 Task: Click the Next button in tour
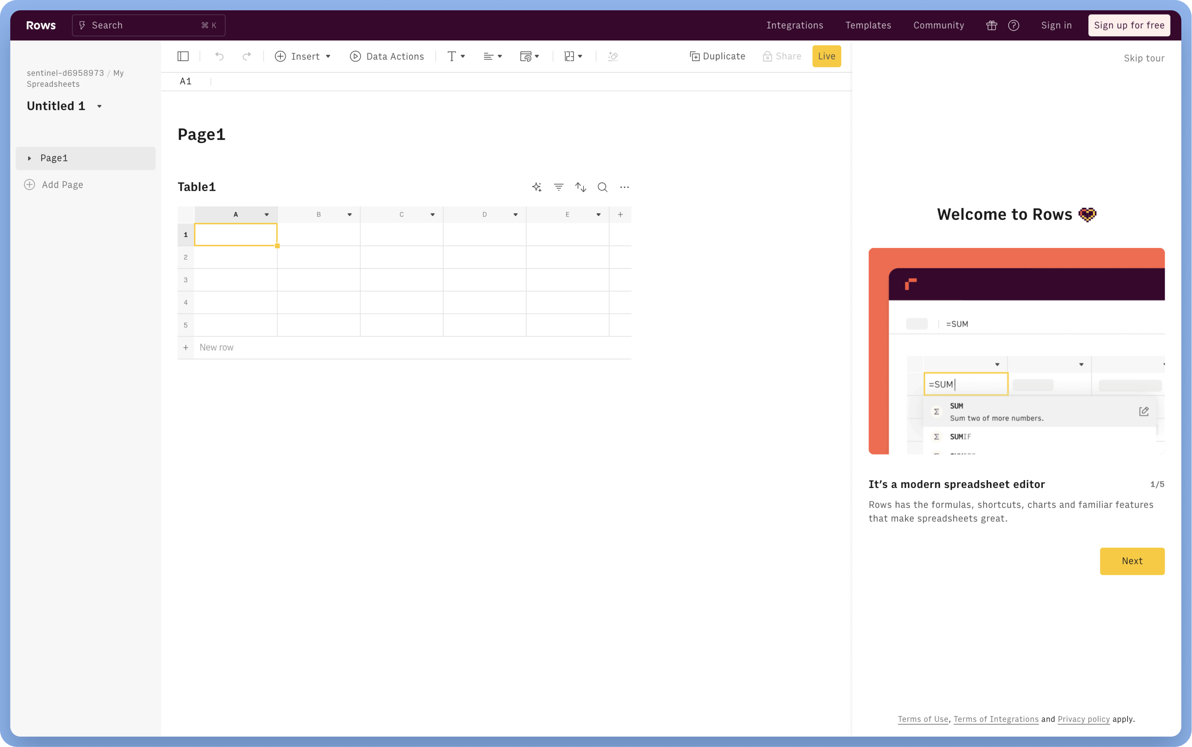click(x=1132, y=561)
